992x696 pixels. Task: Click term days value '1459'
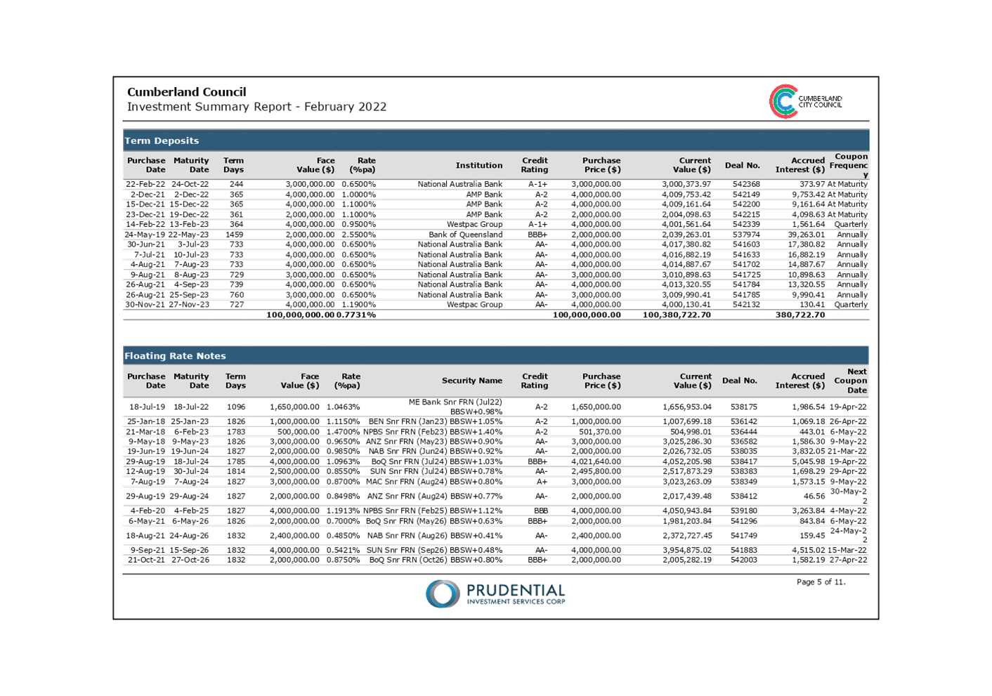pos(234,235)
